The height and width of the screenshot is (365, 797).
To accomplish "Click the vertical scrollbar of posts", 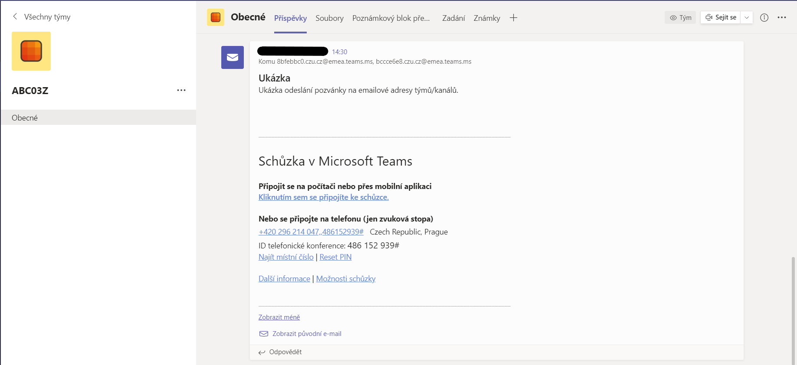I will [x=794, y=310].
